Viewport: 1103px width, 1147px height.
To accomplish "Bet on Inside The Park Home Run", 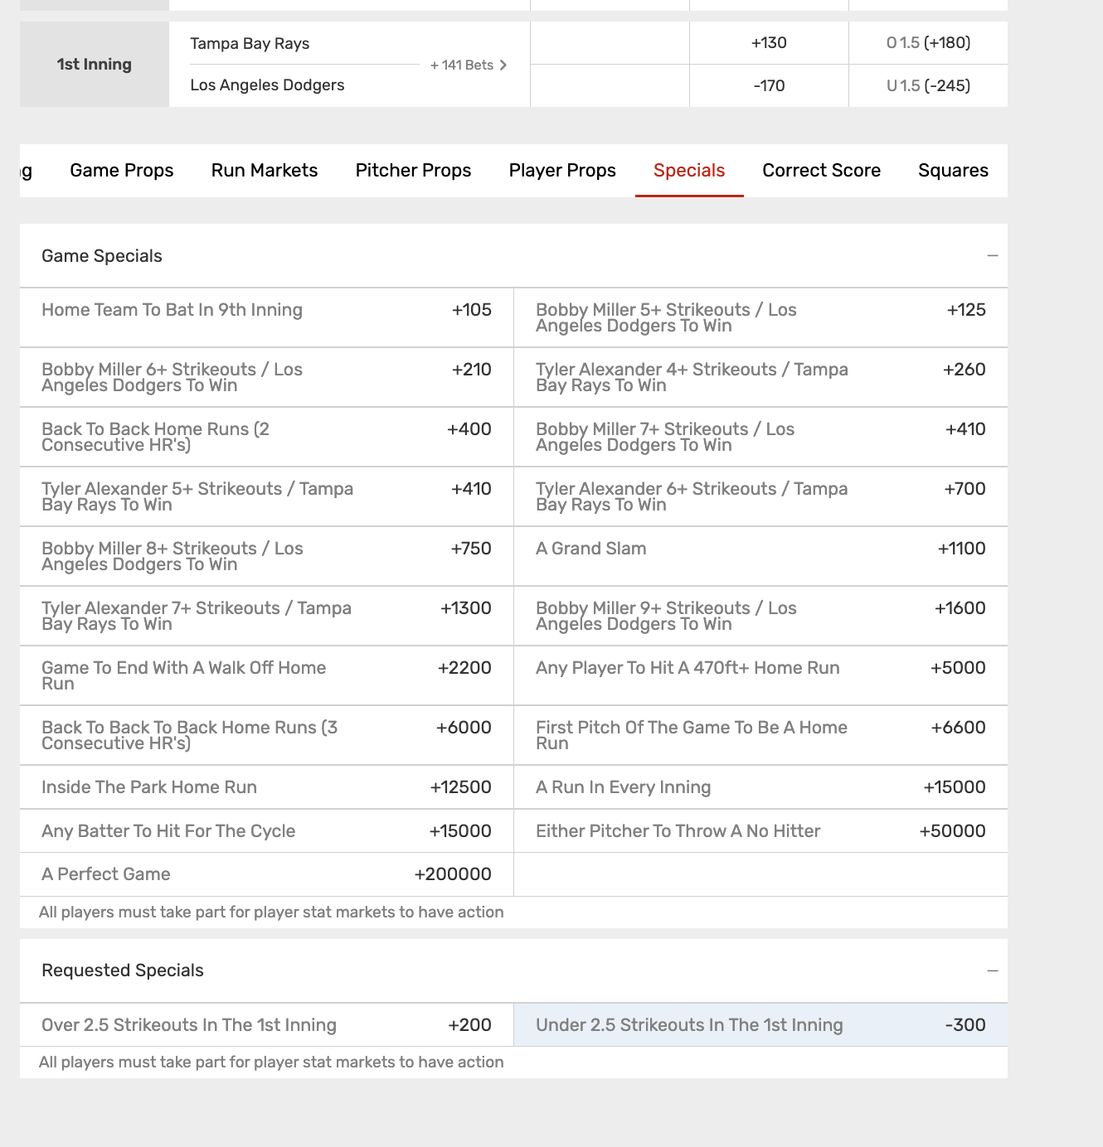I will 266,787.
